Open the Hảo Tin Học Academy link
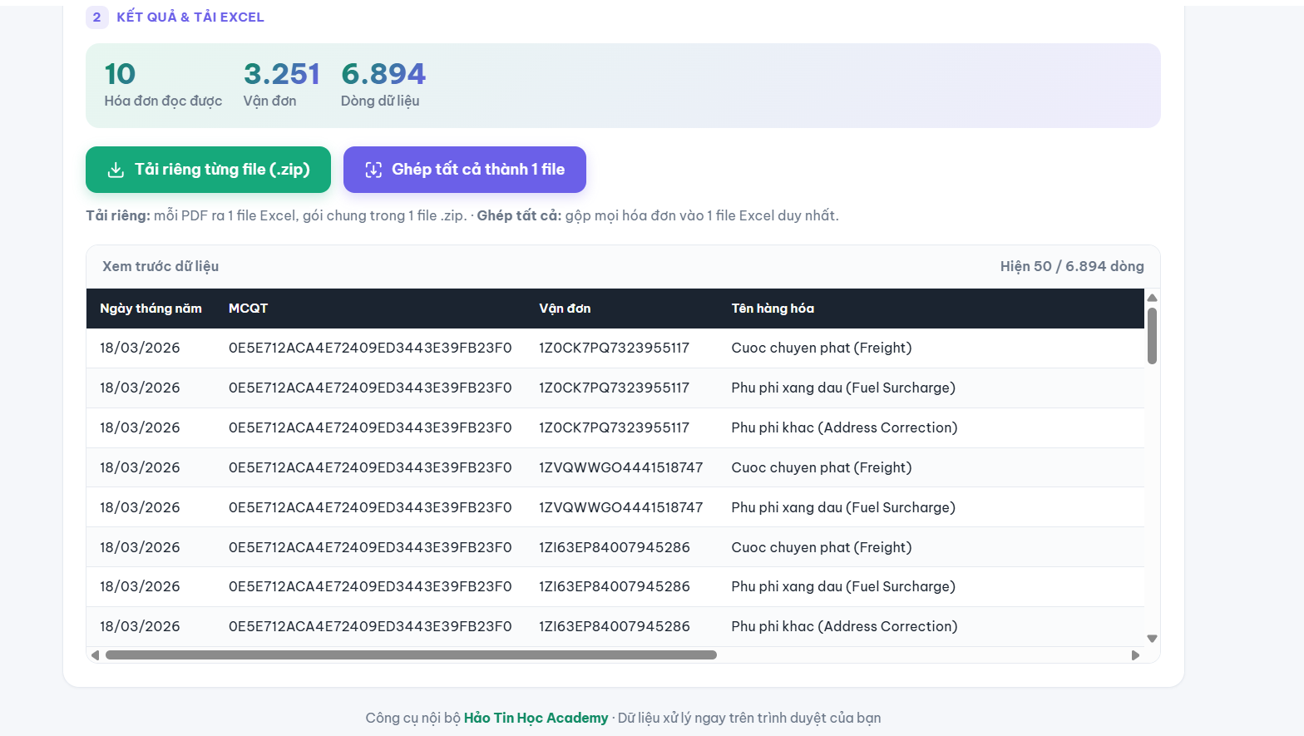Viewport: 1304px width, 736px height. point(536,718)
